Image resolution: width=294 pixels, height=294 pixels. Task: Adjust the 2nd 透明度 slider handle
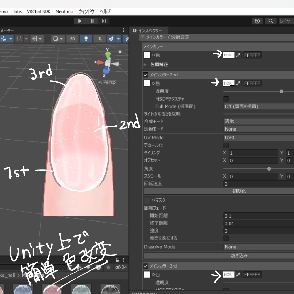coord(281,91)
